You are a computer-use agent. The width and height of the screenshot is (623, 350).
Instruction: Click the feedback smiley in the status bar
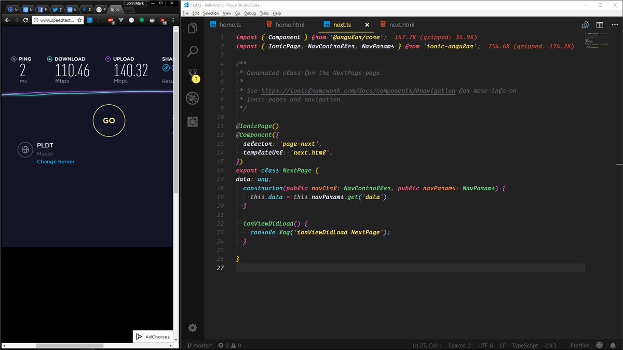click(600, 345)
